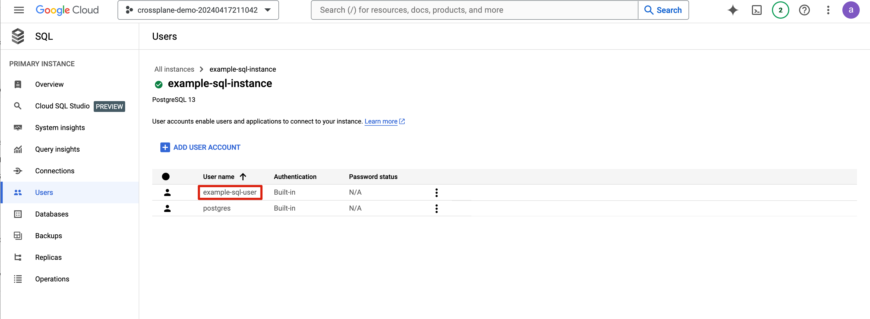Image resolution: width=870 pixels, height=319 pixels.
Task: Click the user account avatar
Action: [x=850, y=10]
